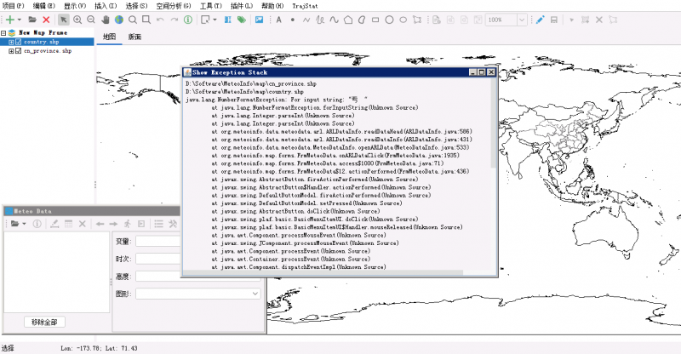Click the full extent globe icon
The image size is (681, 354).
point(119,19)
